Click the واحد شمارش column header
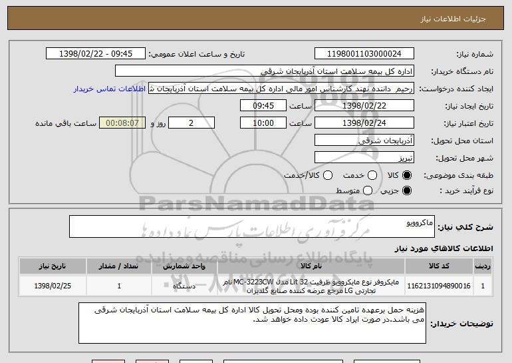The width and height of the screenshot is (512, 363). 184,266
